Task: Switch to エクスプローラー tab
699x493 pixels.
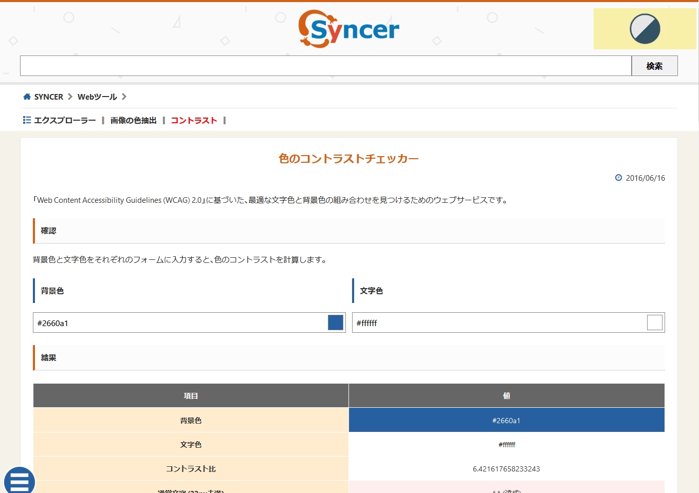Action: [65, 120]
